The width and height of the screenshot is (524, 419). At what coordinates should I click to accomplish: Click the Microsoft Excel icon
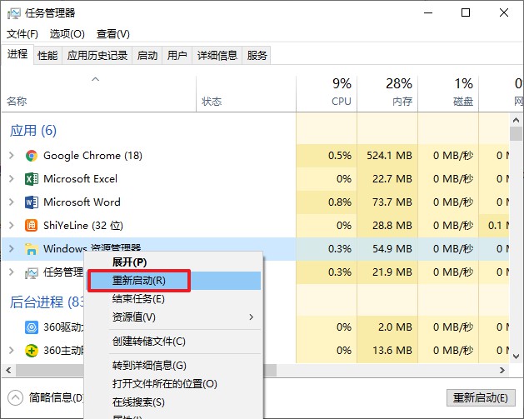(32, 179)
